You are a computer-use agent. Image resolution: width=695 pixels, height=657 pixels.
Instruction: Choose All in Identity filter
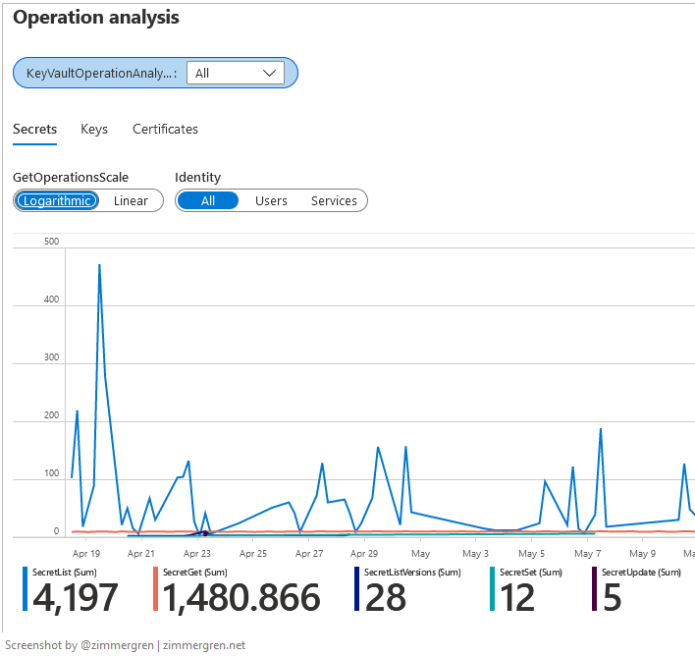(x=207, y=200)
